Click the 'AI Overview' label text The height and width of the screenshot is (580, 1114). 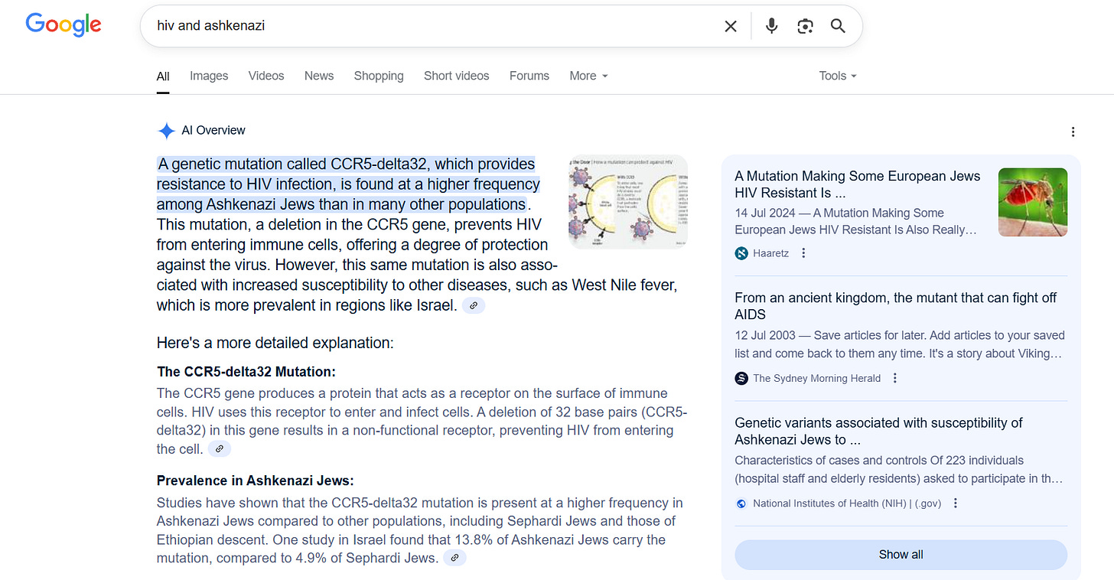click(x=213, y=131)
